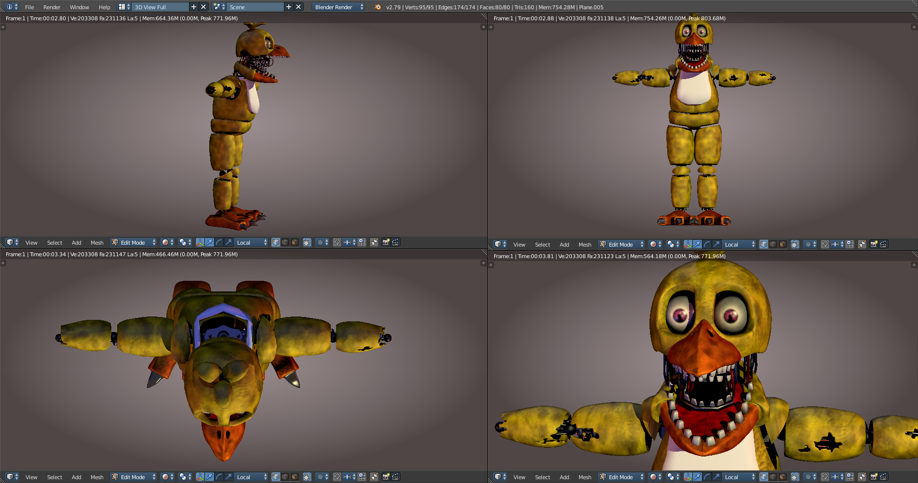Click Select in the side-view viewport header

tap(54, 243)
